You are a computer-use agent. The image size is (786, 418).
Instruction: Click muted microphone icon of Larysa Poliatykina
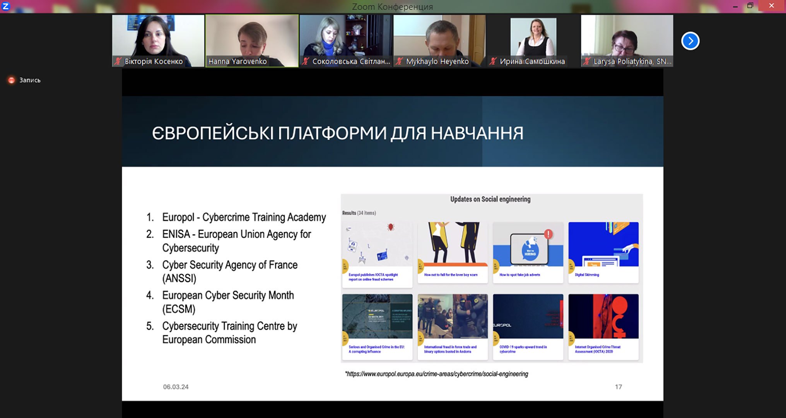pos(587,61)
